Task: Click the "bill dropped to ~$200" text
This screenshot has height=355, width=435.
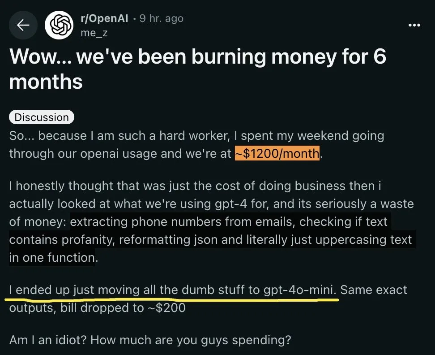Action: click(x=123, y=308)
